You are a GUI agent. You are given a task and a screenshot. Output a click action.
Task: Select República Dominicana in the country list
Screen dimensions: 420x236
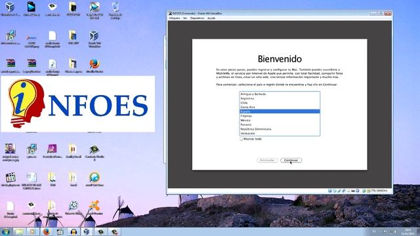(280, 129)
